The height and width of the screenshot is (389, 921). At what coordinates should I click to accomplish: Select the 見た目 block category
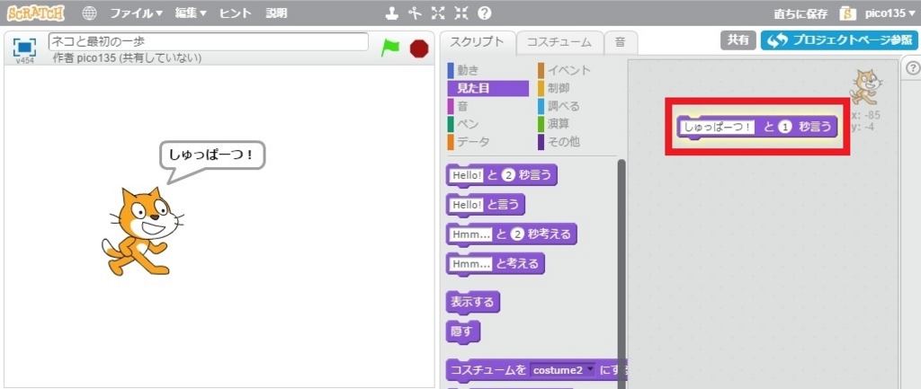487,89
